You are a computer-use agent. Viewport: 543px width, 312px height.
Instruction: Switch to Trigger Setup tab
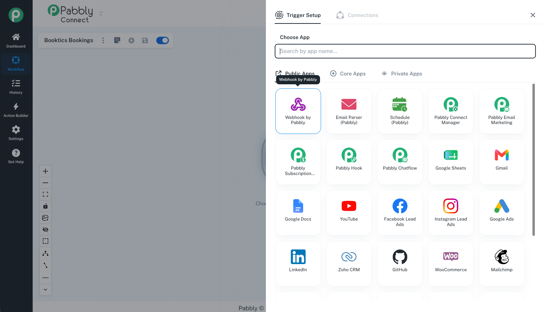[298, 15]
